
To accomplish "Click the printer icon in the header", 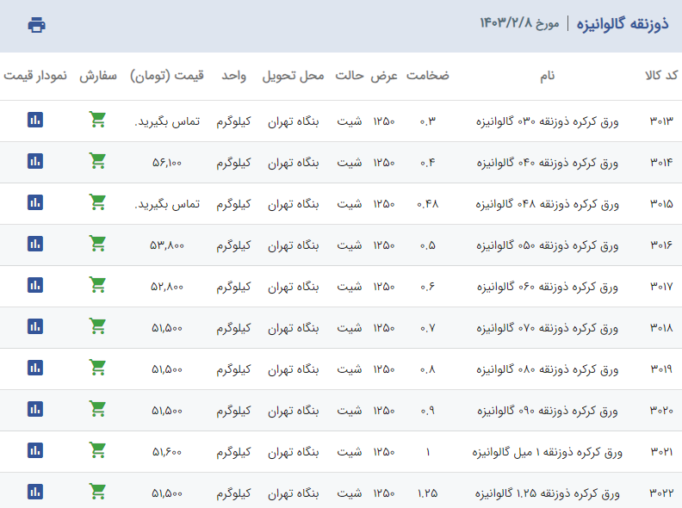I will [x=36, y=25].
